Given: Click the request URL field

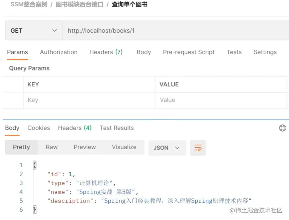Looking at the screenshot, I should click(x=175, y=31).
